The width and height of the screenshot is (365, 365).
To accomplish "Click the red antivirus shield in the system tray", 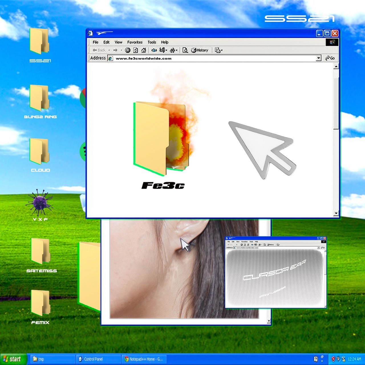I will click(333, 359).
